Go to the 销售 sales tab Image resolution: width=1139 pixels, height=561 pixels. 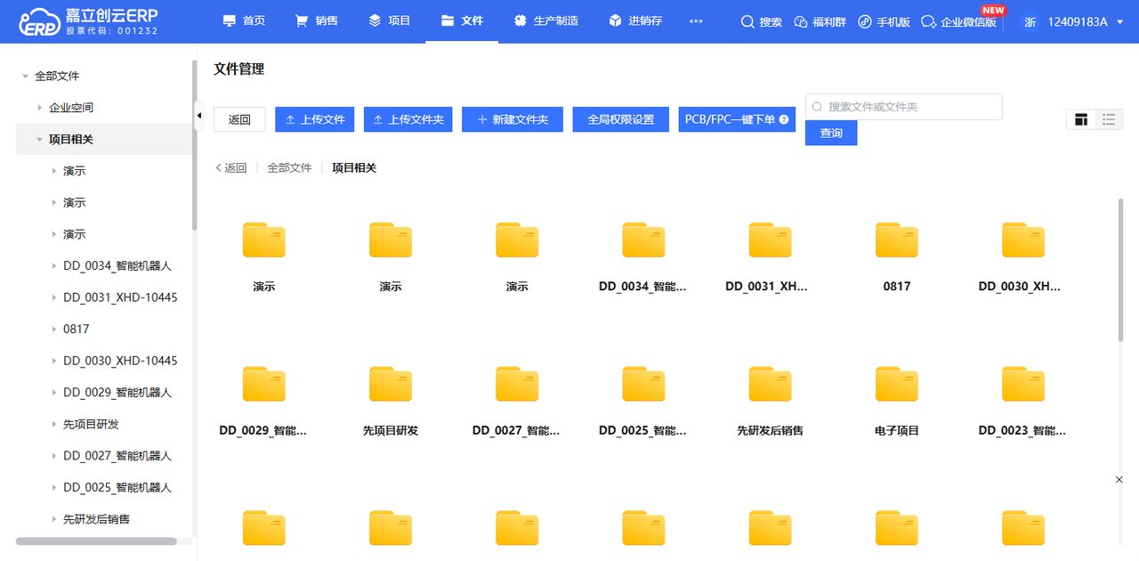317,20
